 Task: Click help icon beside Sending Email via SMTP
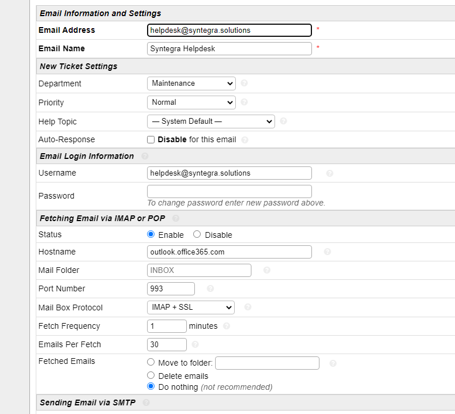coord(146,402)
